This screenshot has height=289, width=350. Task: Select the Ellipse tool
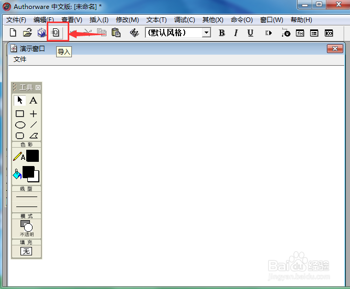[x=20, y=125]
